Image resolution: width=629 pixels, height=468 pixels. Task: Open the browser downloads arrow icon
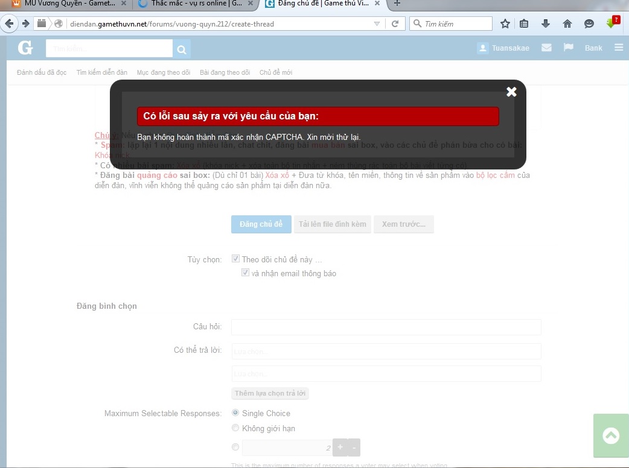pyautogui.click(x=546, y=24)
